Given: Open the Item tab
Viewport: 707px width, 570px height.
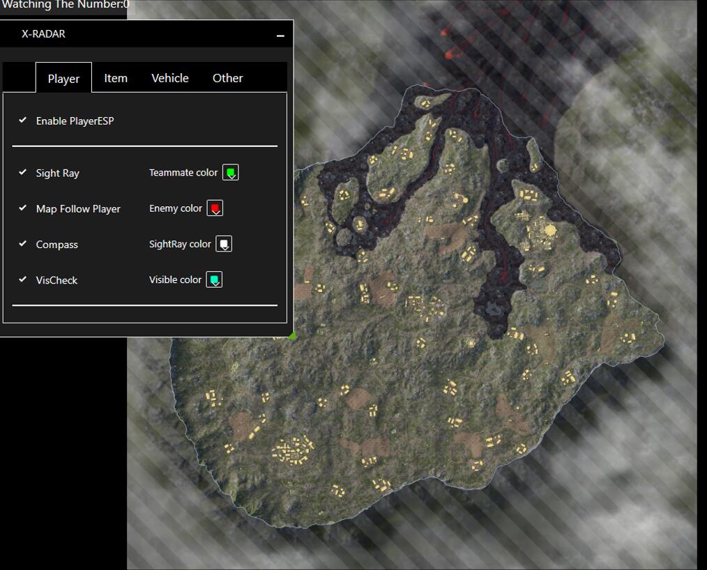Looking at the screenshot, I should [116, 78].
